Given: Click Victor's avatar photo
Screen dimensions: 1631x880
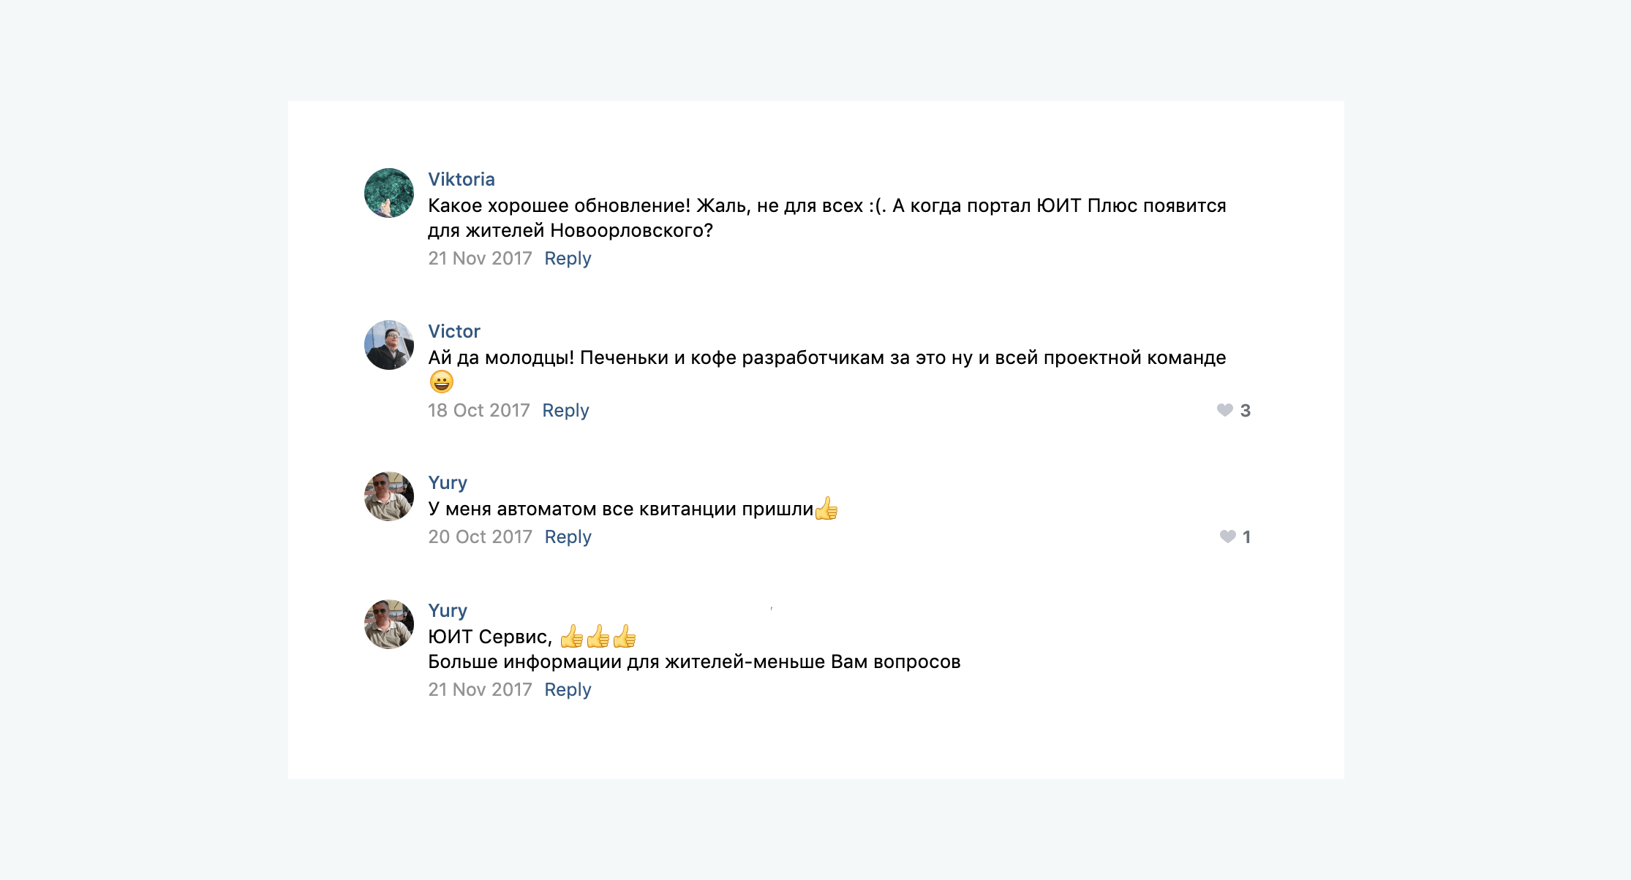Looking at the screenshot, I should click(x=389, y=345).
